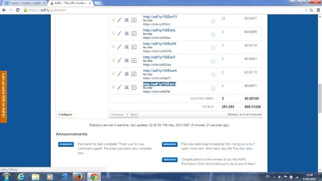Click the adf.ly/publisher address bar
Screen dimensions: 322x181
pyautogui.click(x=162, y=10)
